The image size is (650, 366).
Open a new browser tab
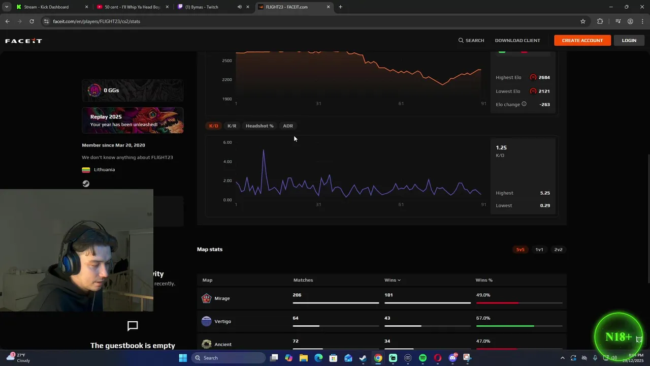click(340, 7)
